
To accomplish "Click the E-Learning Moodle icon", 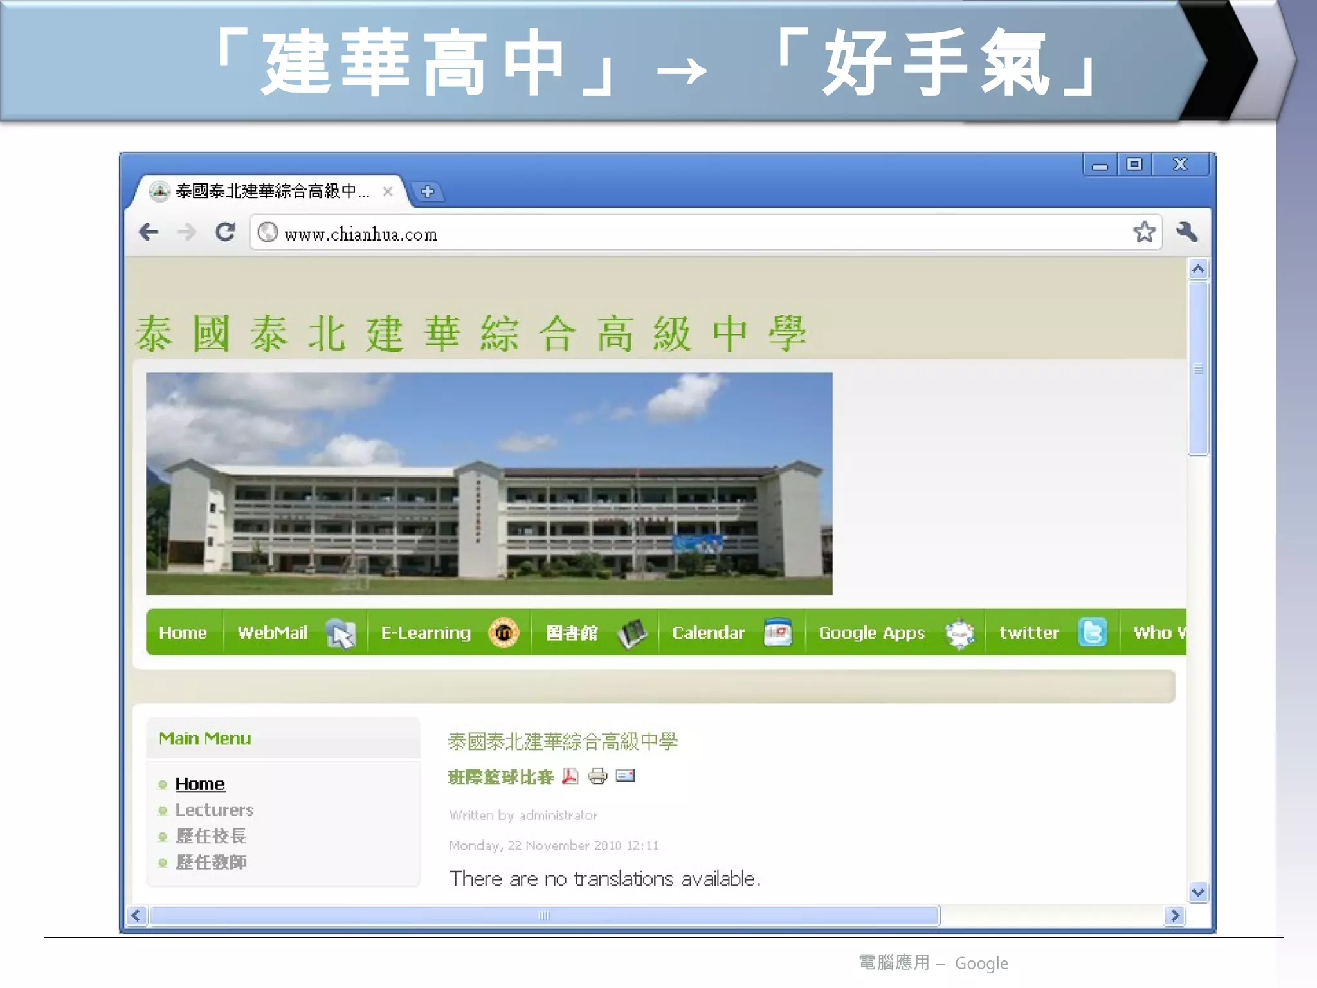I will click(504, 633).
